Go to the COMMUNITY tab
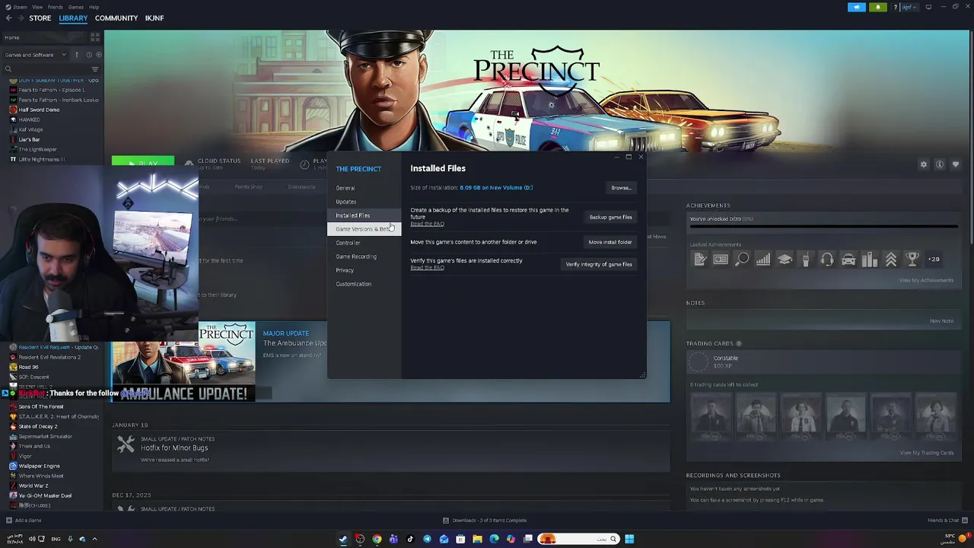This screenshot has height=548, width=974. coord(116,18)
